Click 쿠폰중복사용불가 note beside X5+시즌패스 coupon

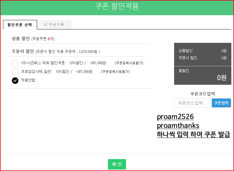[x=129, y=63]
